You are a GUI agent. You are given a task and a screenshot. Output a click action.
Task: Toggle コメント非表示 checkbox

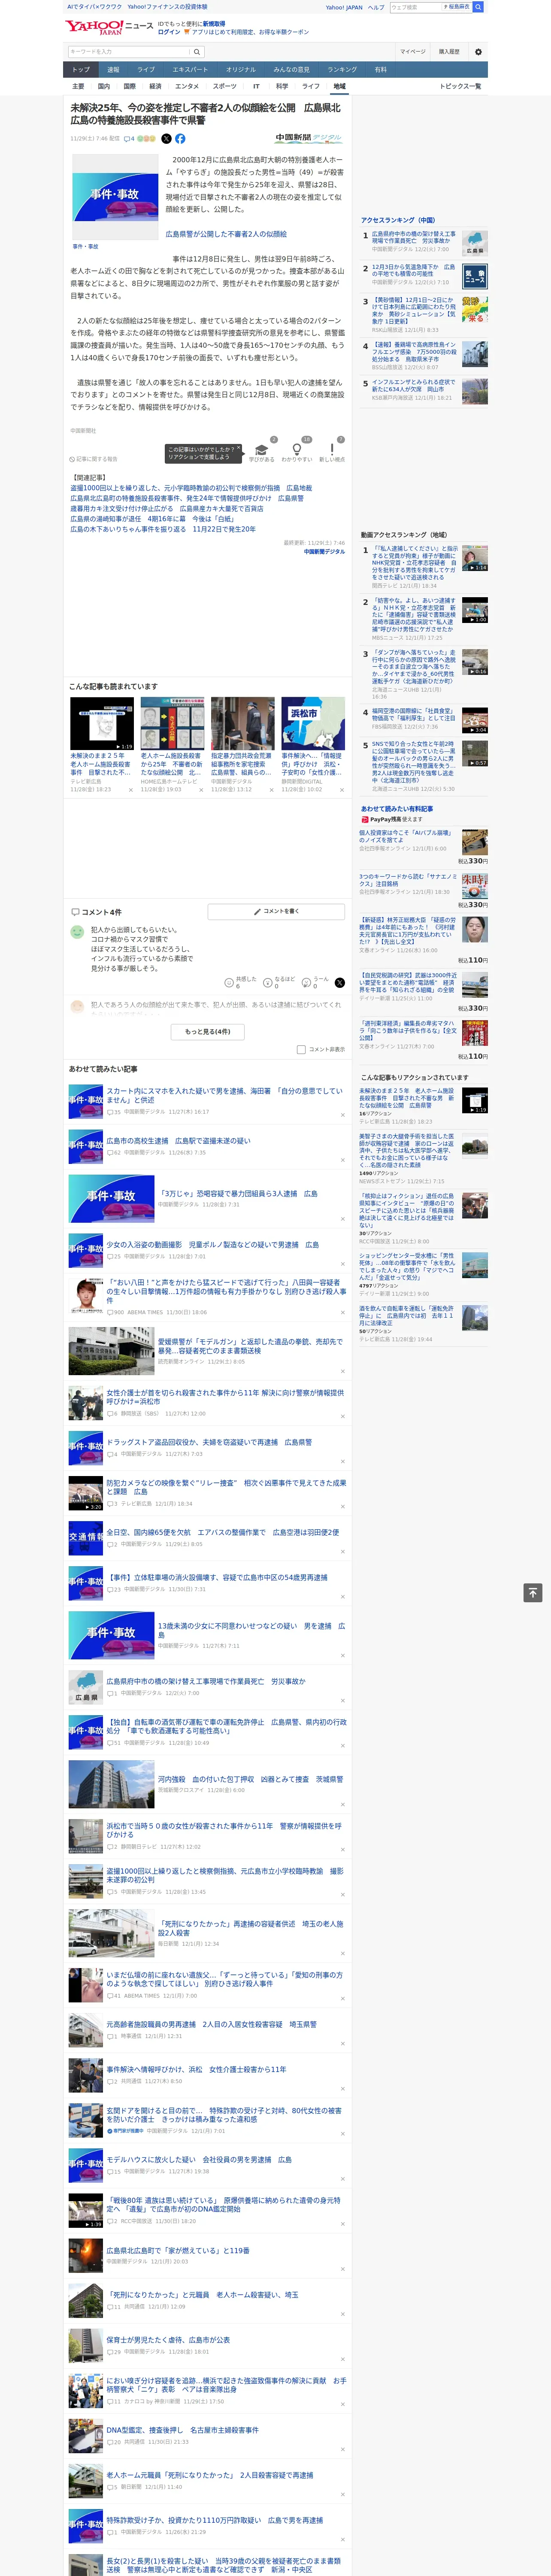tap(301, 1050)
